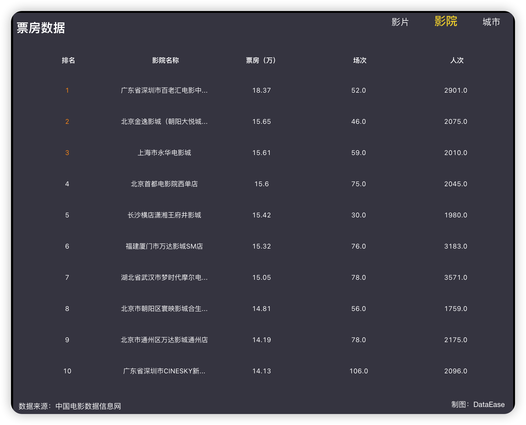Image resolution: width=526 pixels, height=425 pixels.
Task: Click screenings value 76.0
Action: 359,246
